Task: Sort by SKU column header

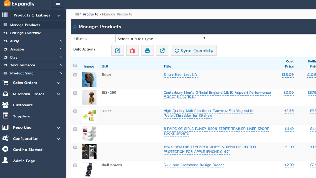Action: pos(105,66)
